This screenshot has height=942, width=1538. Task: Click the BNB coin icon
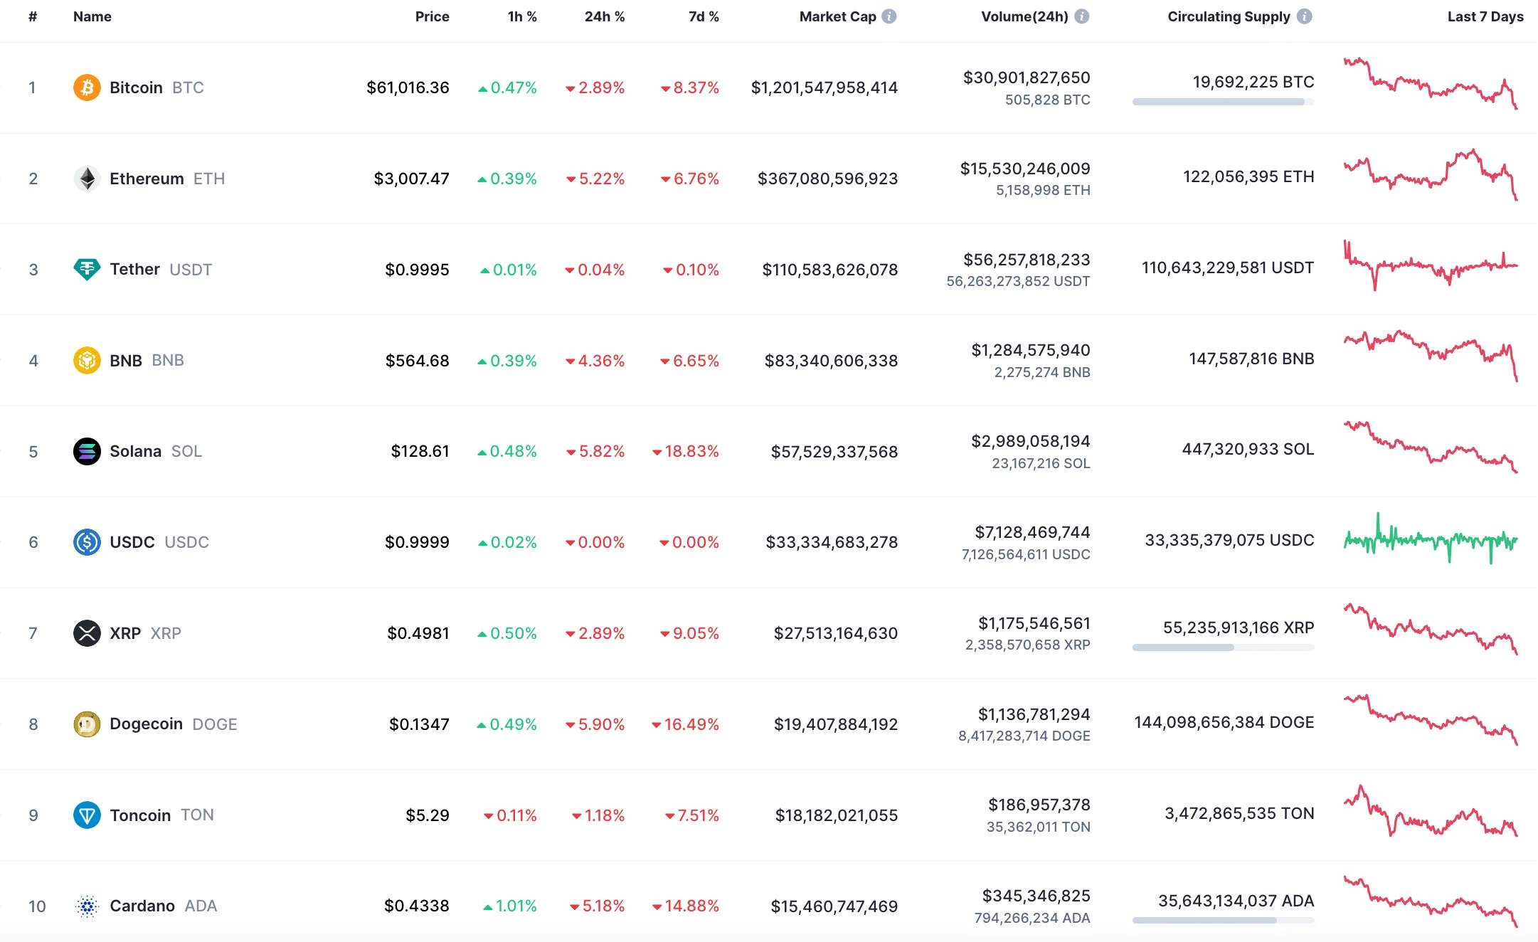[x=87, y=361]
